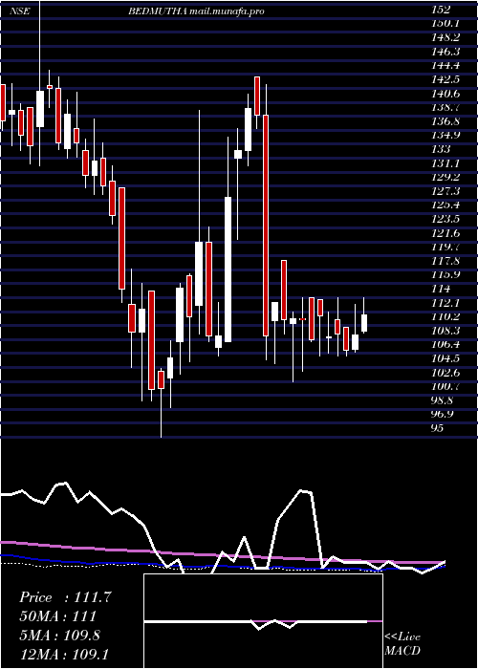Select the 102.6 price level

445,373
